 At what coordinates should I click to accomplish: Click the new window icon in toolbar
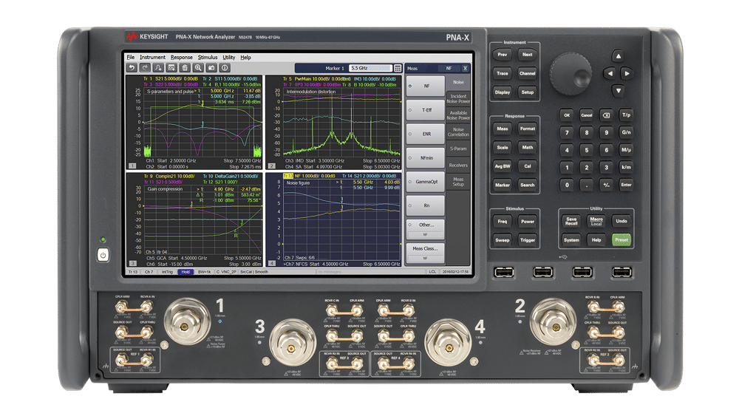point(171,68)
